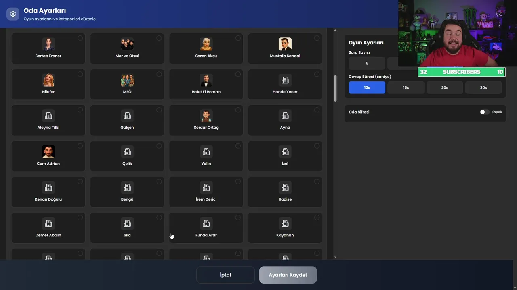This screenshot has width=517, height=290.
Task: Click the Hadise placeholder icon
Action: coord(285,187)
